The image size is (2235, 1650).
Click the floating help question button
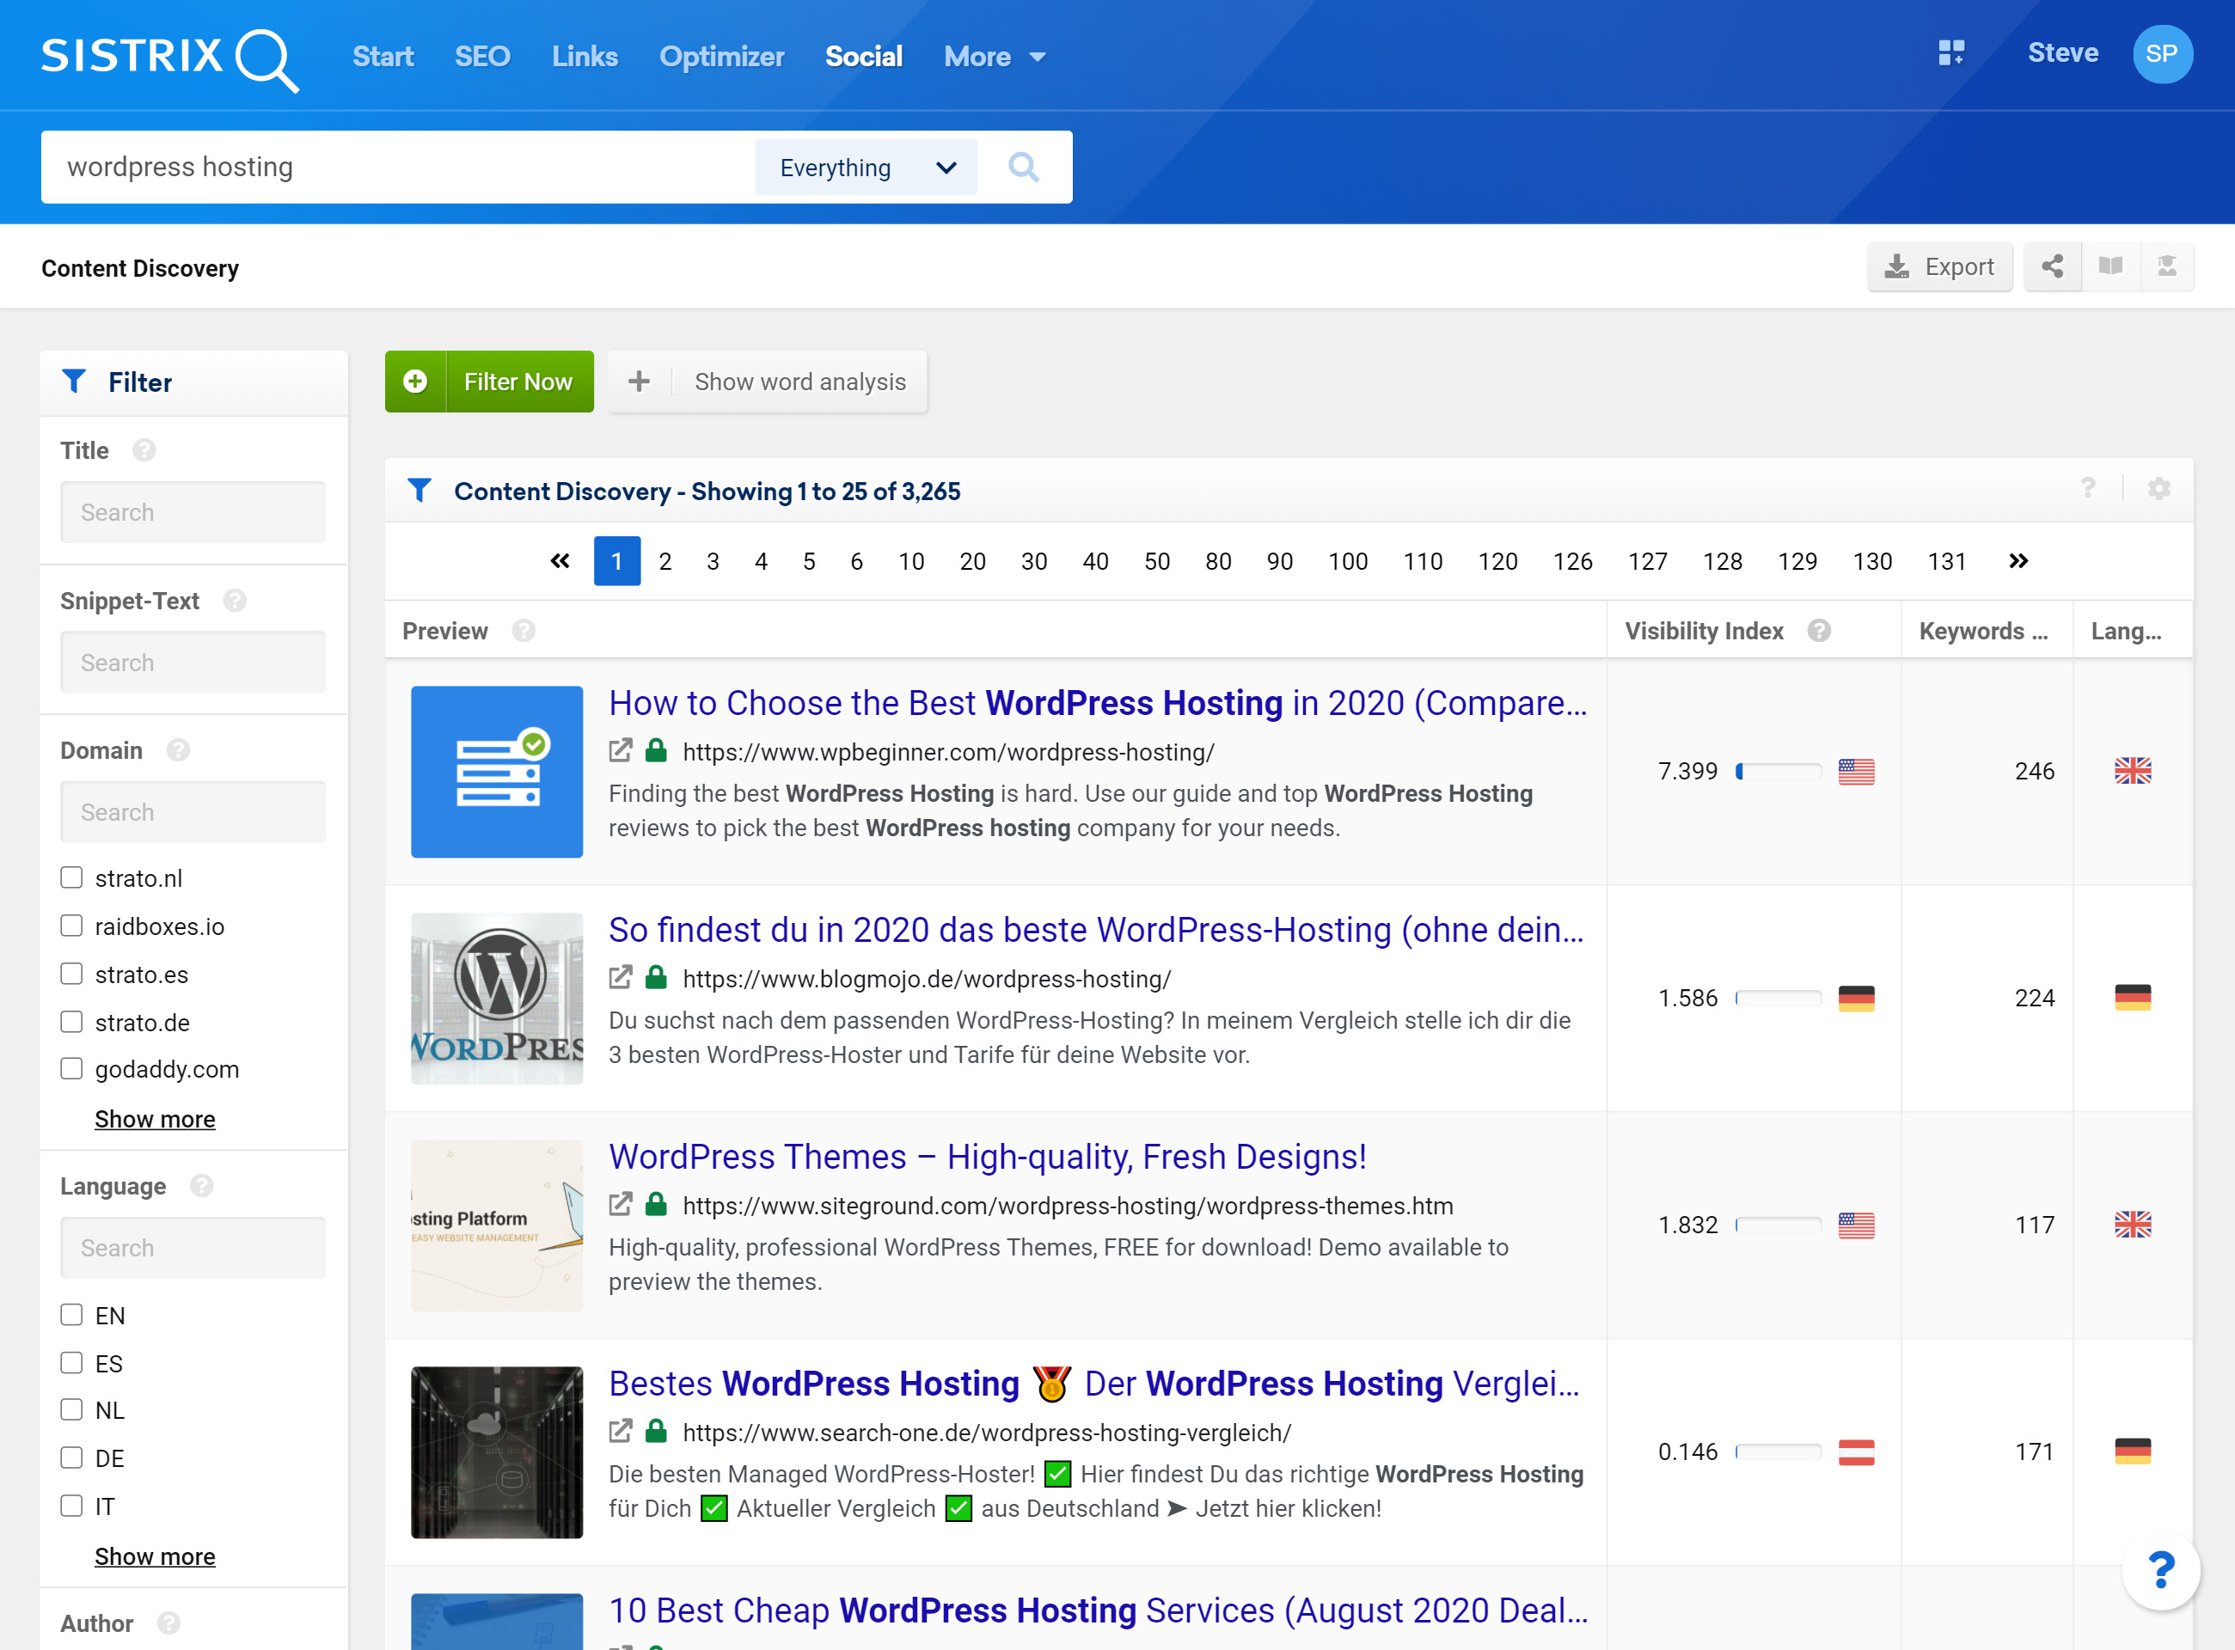coord(2161,1570)
